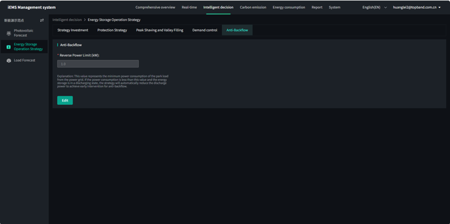Click the site switch arrows icon
Screen dimensions: 450x224
pos(42,20)
